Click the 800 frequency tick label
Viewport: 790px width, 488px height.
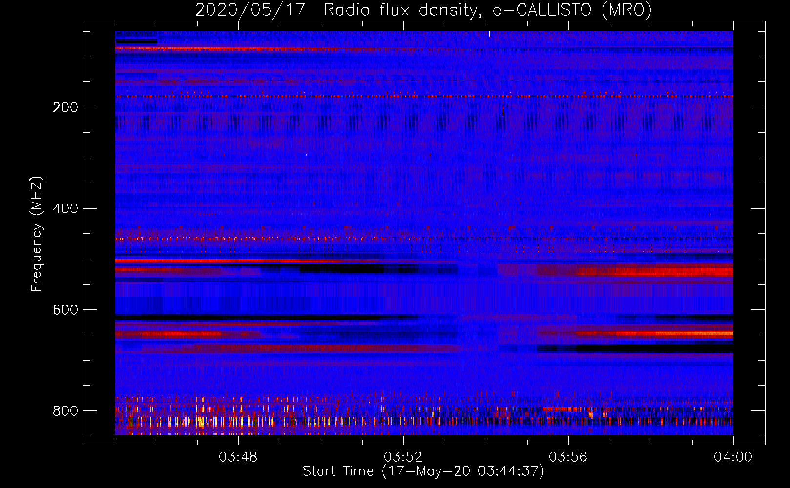click(65, 411)
